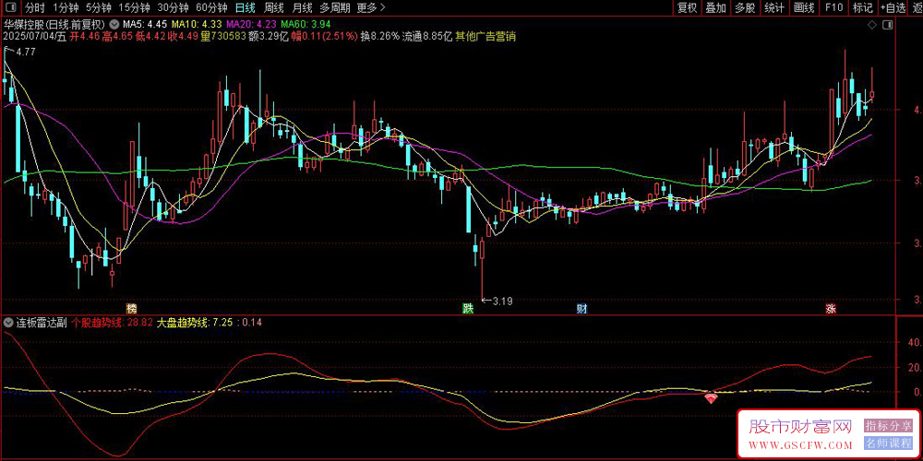This screenshot has height=461, width=923.
Task: Click the 统计 statistics button
Action: 773,7
